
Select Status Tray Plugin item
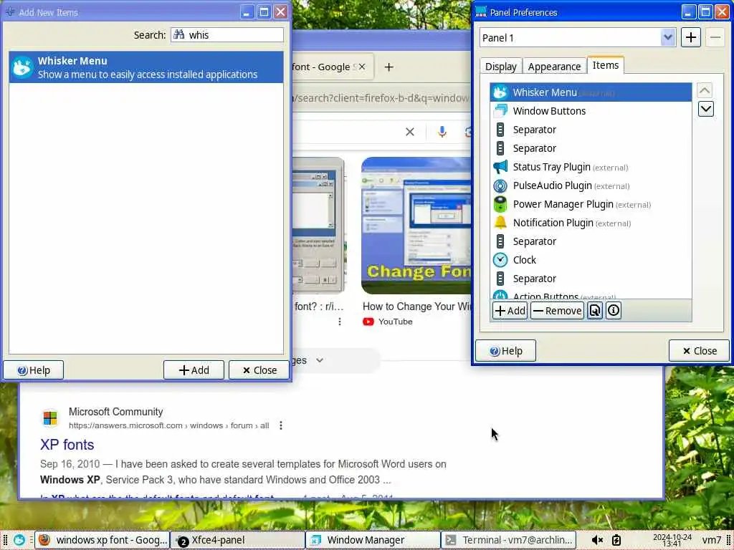[x=591, y=167]
